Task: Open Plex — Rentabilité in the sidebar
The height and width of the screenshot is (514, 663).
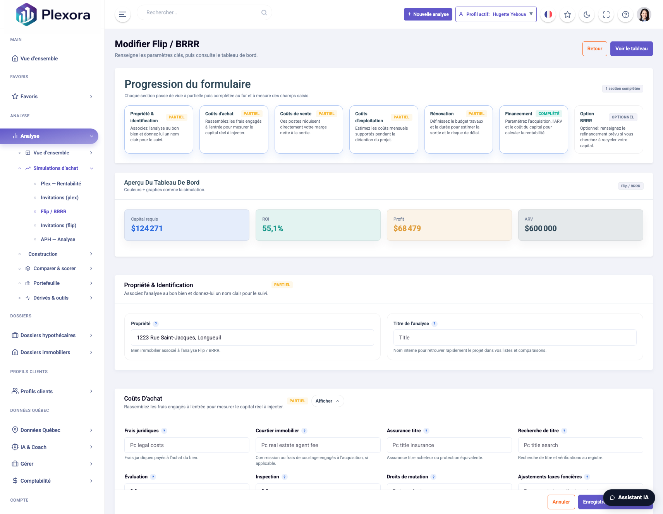Action: [61, 183]
